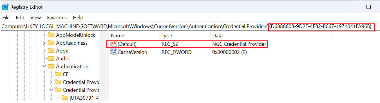Click the Registry Editor title bar icon
The width and height of the screenshot is (380, 103).
coord(5,7)
